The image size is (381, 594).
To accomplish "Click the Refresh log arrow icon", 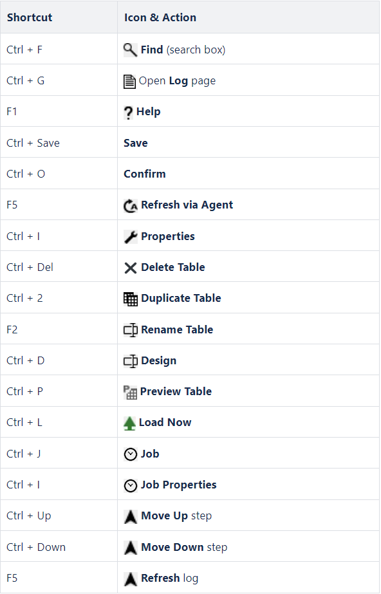I will (x=131, y=579).
